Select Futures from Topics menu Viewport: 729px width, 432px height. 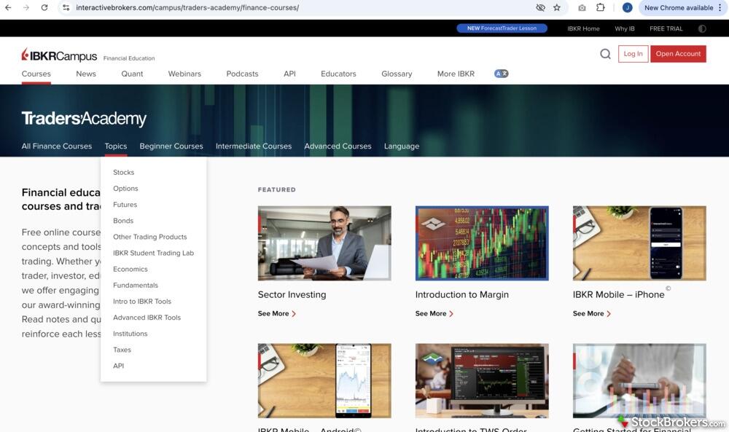[125, 205]
